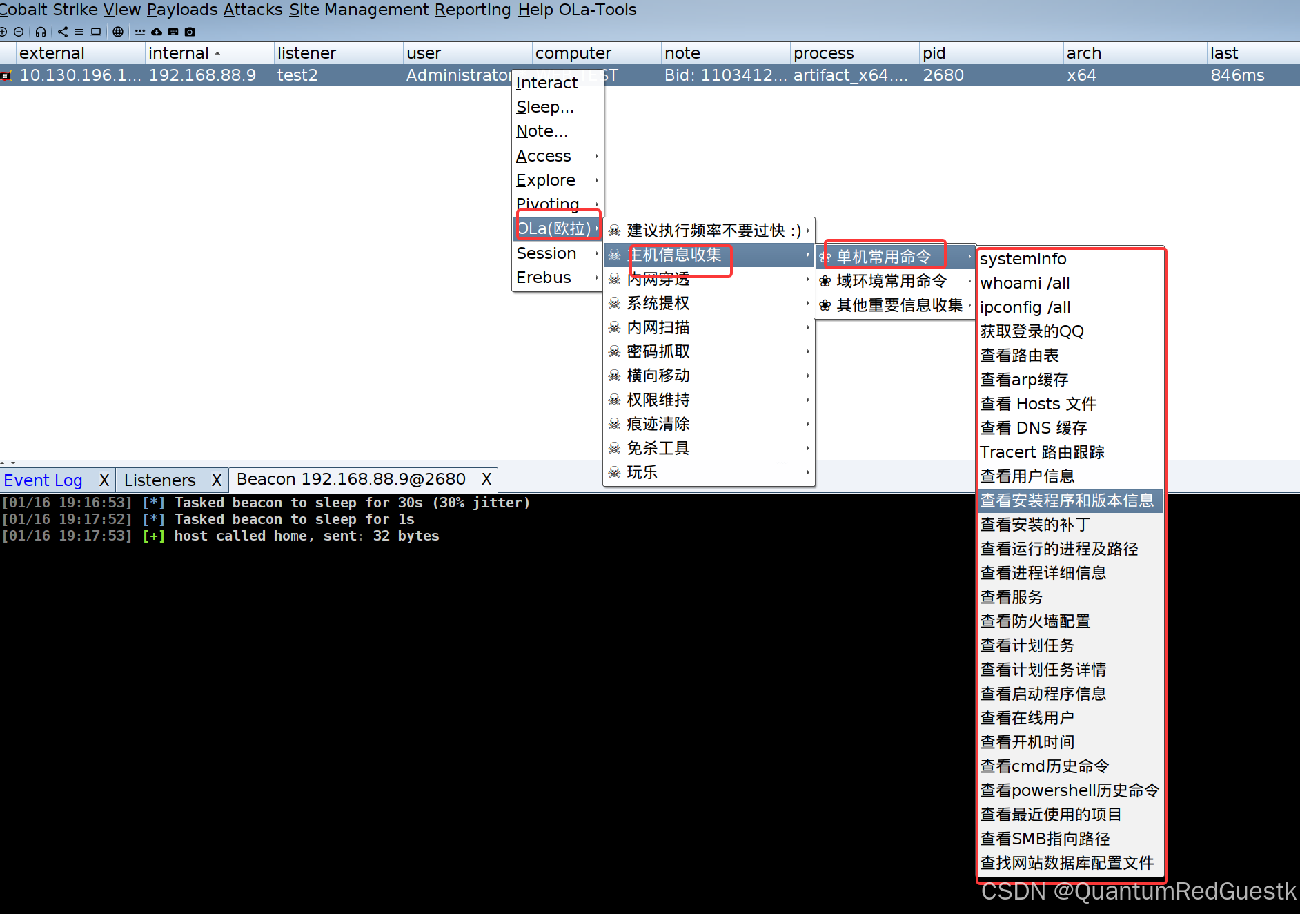Open the Site Management menu
Screen dimensions: 1300x914
click(359, 10)
